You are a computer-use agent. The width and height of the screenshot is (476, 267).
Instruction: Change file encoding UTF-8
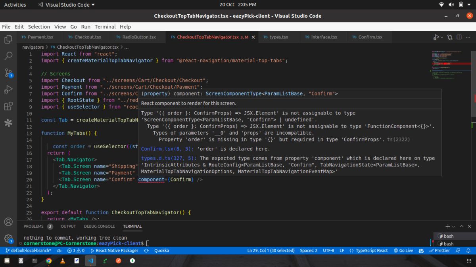tap(328, 250)
